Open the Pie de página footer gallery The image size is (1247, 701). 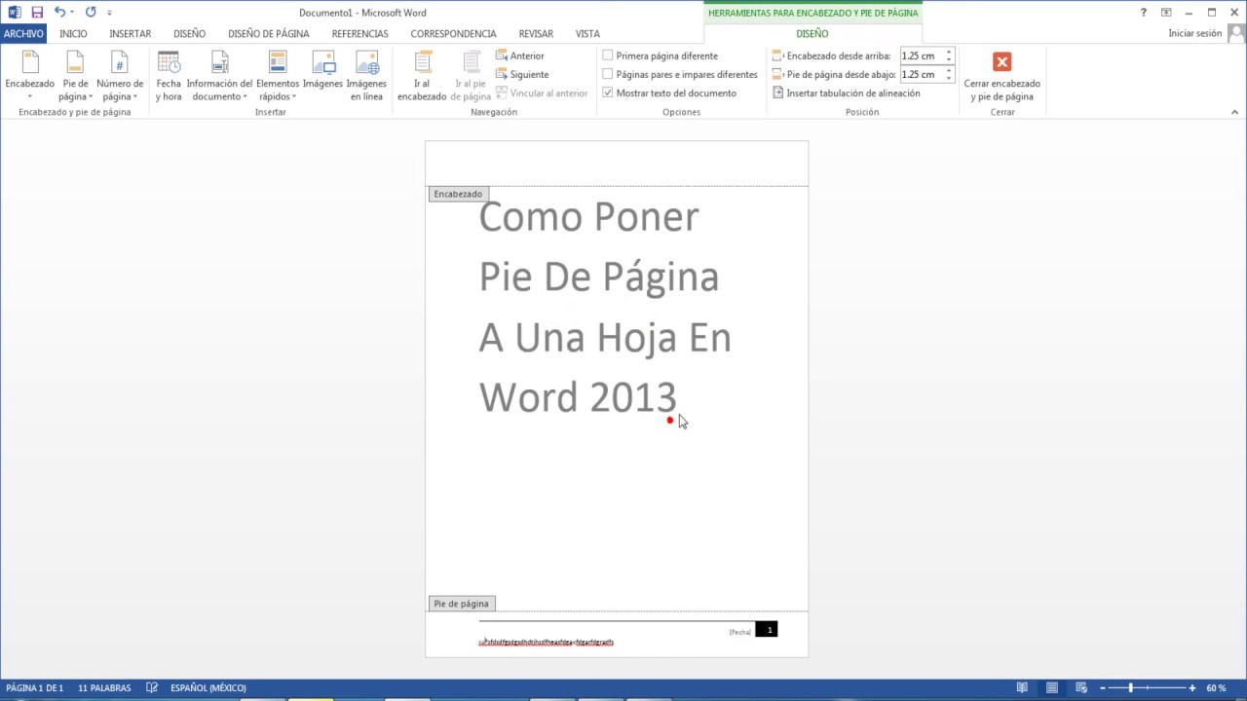point(75,76)
